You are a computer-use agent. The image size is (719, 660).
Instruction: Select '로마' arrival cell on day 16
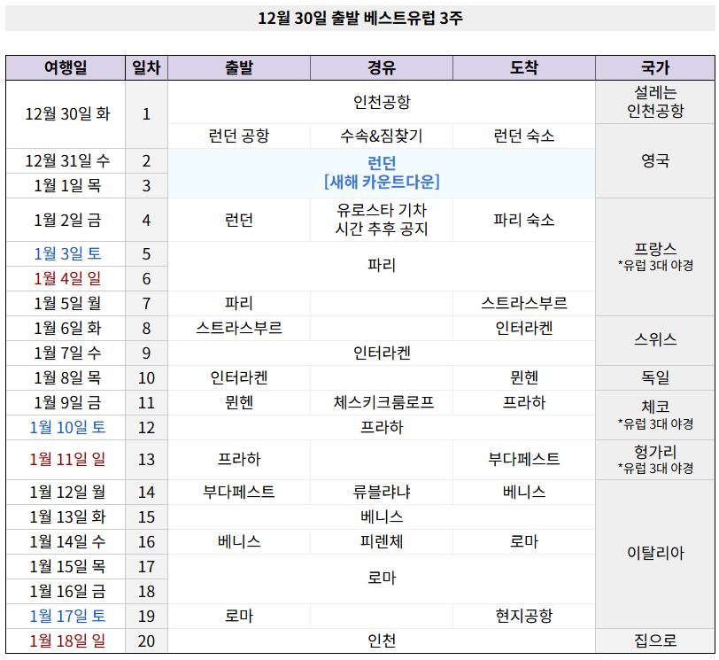(524, 542)
